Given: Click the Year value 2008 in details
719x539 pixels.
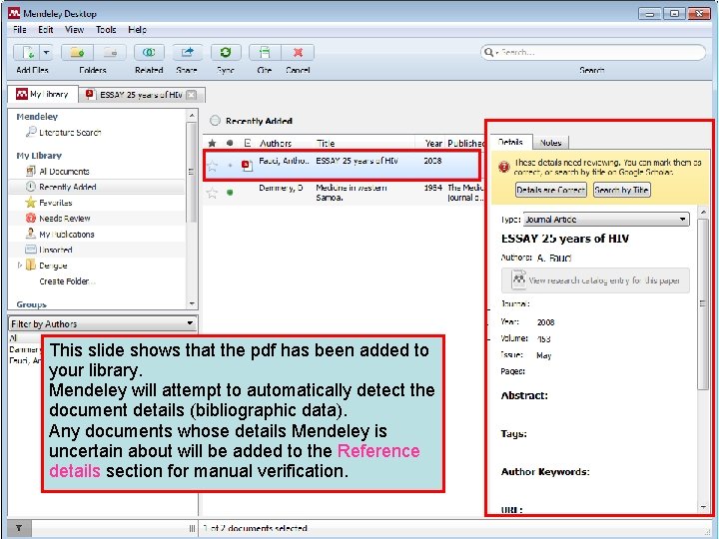Looking at the screenshot, I should coord(545,322).
